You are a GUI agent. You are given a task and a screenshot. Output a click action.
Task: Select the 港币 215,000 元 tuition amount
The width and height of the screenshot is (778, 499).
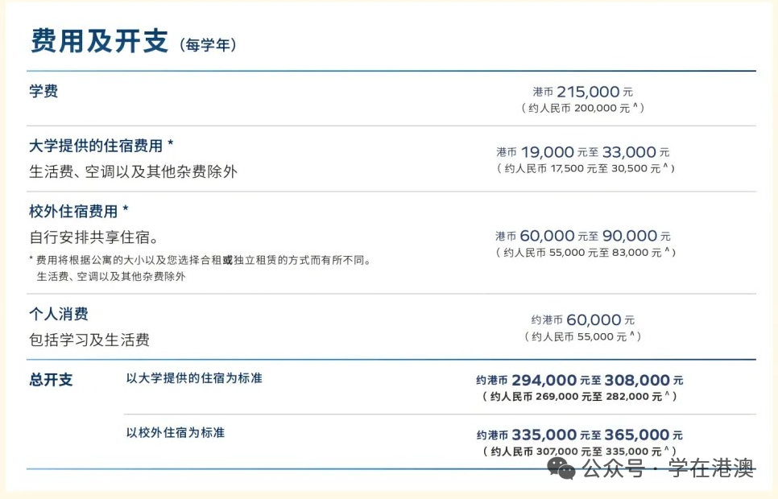582,92
